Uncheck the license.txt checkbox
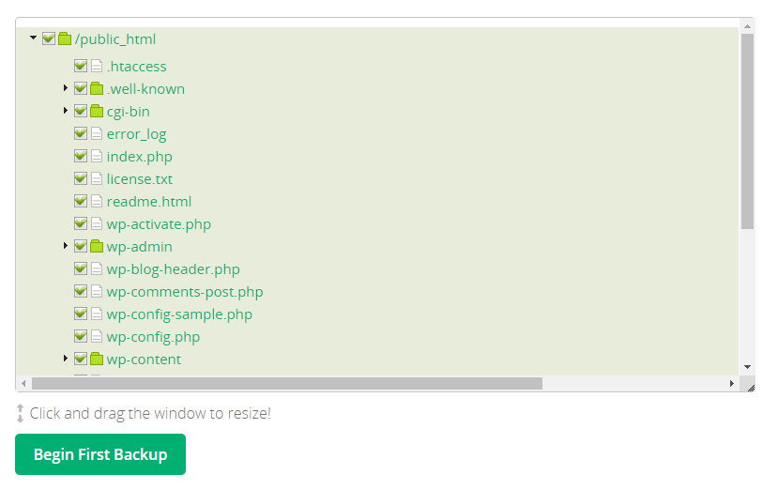Viewport: 778px width, 490px height. pyautogui.click(x=81, y=178)
